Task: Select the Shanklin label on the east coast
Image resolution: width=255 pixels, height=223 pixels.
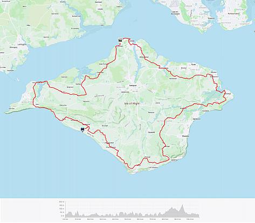Action: 185,136
